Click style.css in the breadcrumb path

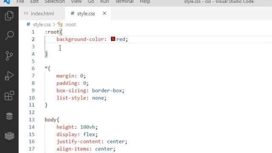(x=42, y=25)
